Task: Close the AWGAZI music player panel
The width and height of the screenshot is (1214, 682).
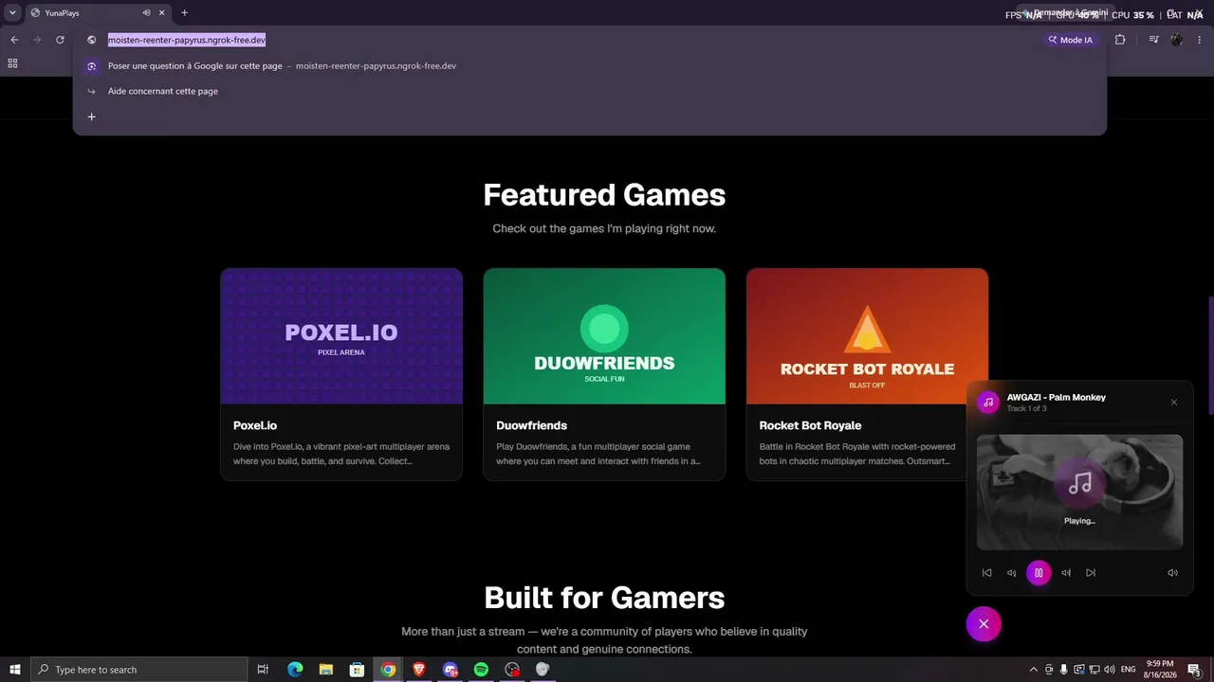Action: click(x=1174, y=403)
